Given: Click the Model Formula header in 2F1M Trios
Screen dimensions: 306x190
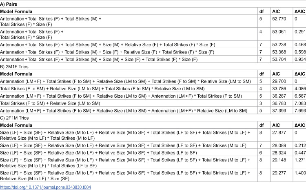Looking at the screenshot, I should [16, 125].
